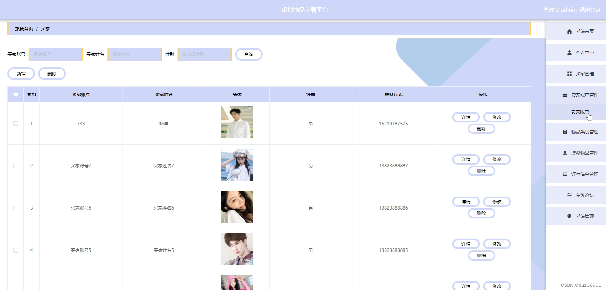Click the grid icon beside 买家管理
The image size is (606, 290).
[x=569, y=74]
